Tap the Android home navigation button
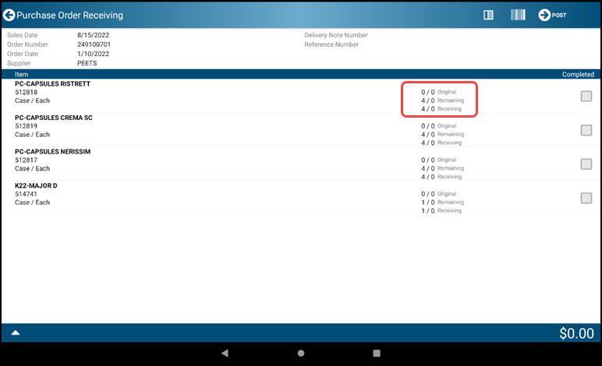The width and height of the screenshot is (602, 366). point(301,353)
